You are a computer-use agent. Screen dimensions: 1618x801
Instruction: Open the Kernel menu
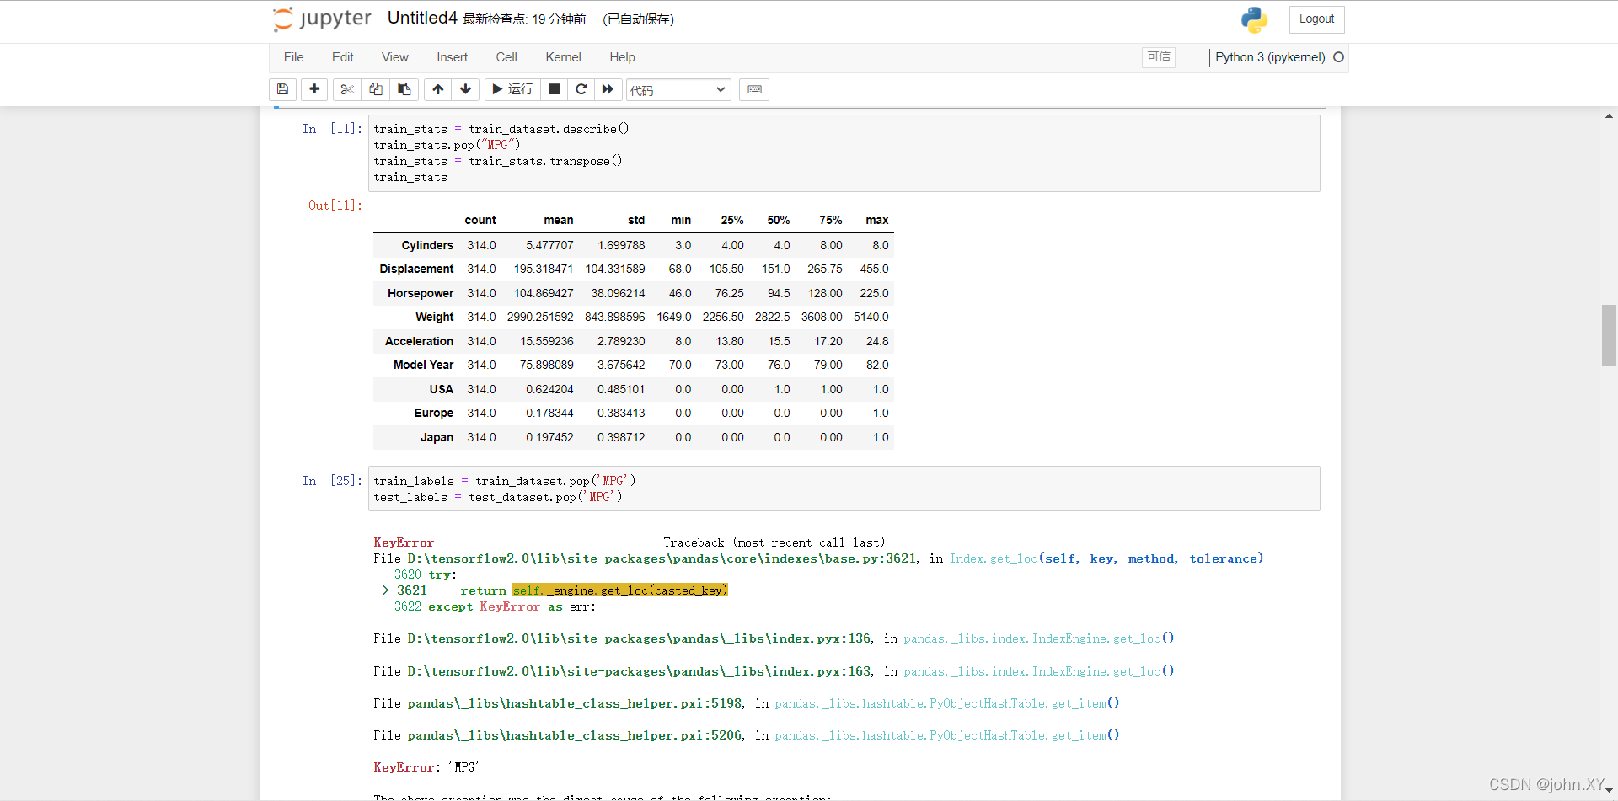pyautogui.click(x=564, y=57)
